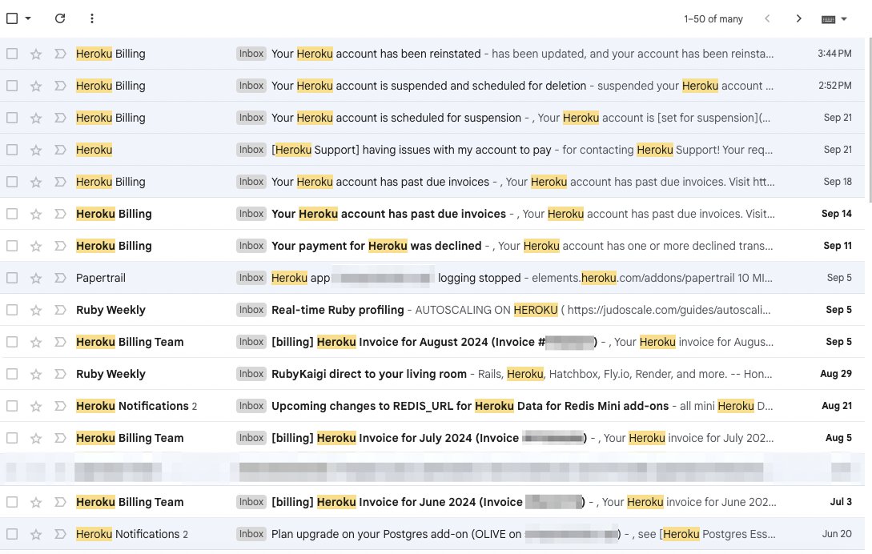Select the June 2024 invoice checkbox

[12, 502]
